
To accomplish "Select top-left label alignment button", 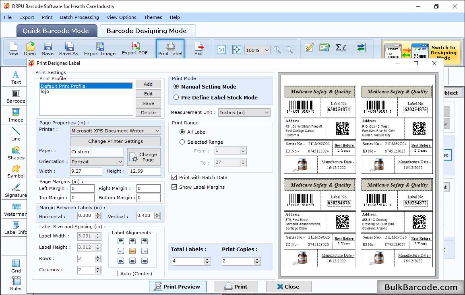I will pyautogui.click(x=121, y=241).
